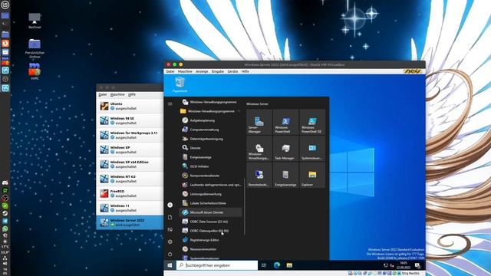Open Microsoft Edge from the Windows taskbar
Screen dimensions: 491x276
point(277,265)
